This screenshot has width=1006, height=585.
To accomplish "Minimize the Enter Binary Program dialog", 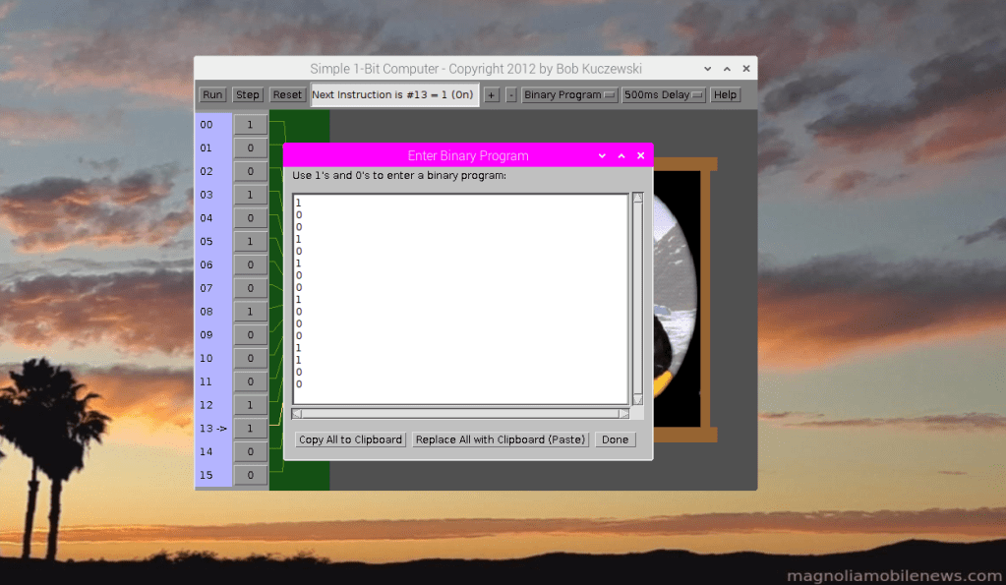I will coord(602,155).
